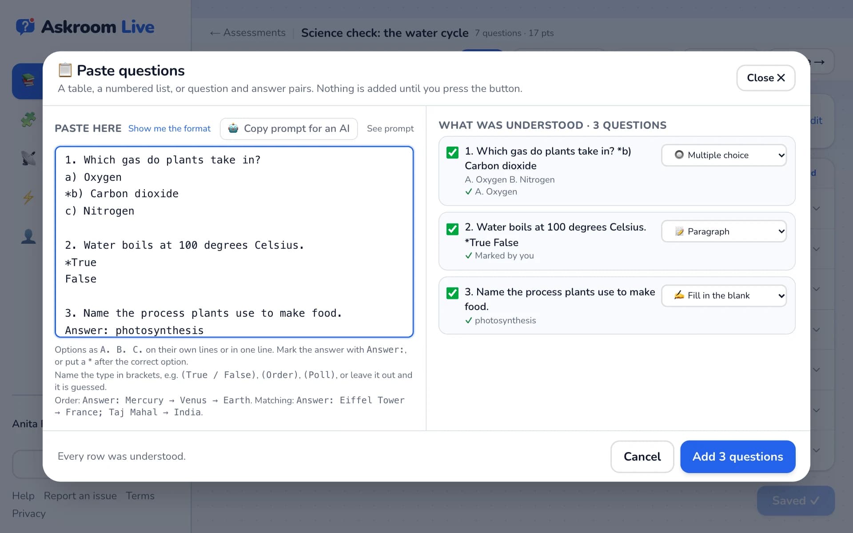Open the Paragraph type dropdown
Viewport: 853px width, 533px height.
[x=724, y=231]
